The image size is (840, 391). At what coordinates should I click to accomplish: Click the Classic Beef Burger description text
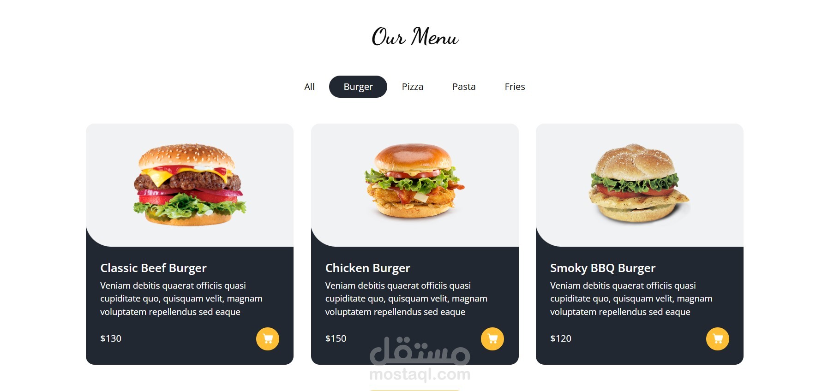(181, 299)
